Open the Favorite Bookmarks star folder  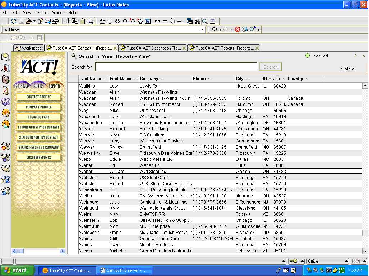(5, 146)
